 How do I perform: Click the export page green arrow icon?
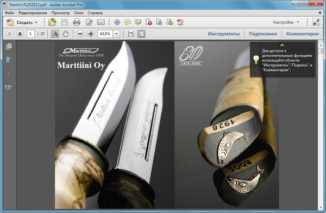click(170, 22)
